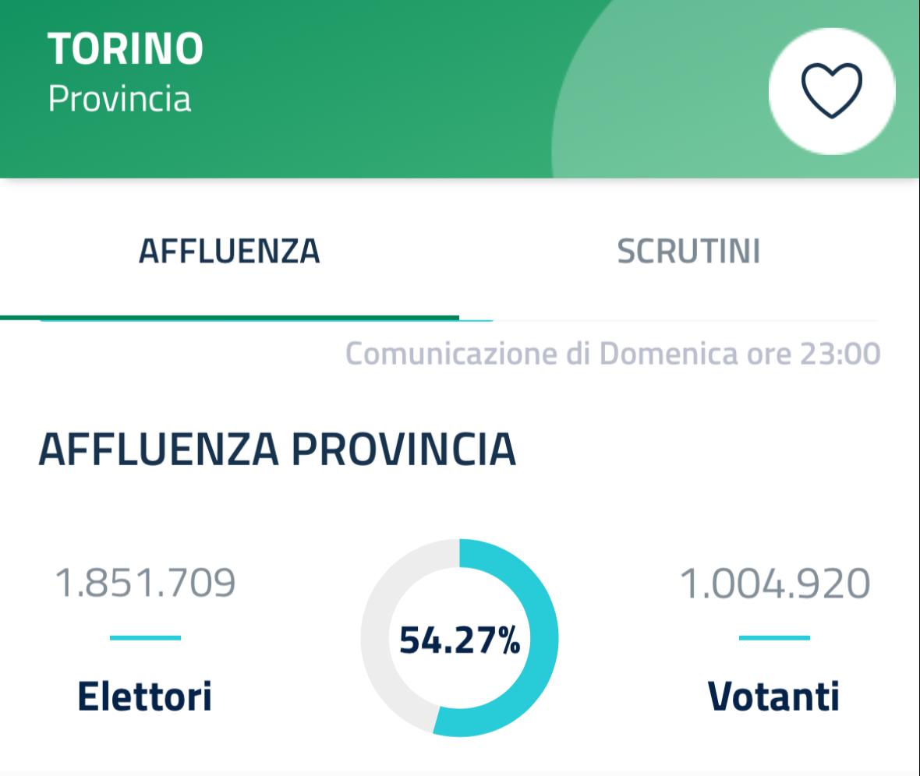The width and height of the screenshot is (920, 776).
Task: Switch to the SCRUTINI tab
Action: pos(688,252)
